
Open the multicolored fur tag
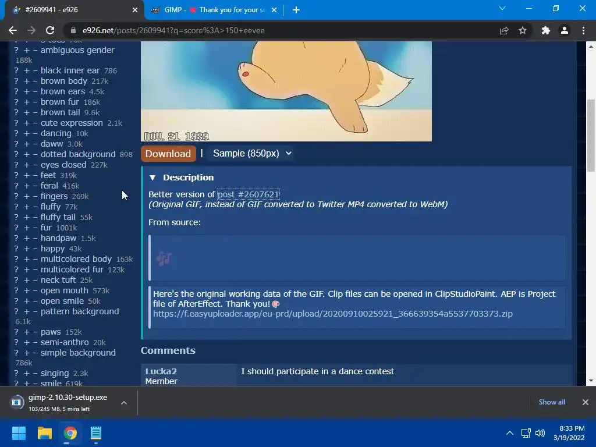(72, 269)
